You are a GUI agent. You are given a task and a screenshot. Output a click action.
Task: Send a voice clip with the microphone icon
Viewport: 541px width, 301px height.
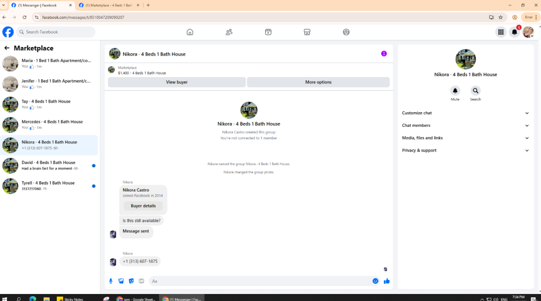pyautogui.click(x=111, y=281)
